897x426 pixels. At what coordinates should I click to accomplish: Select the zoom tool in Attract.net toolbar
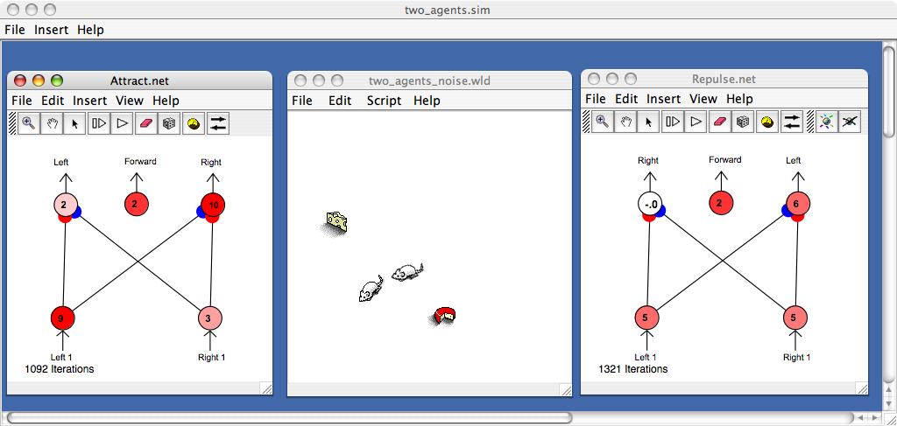coord(29,123)
